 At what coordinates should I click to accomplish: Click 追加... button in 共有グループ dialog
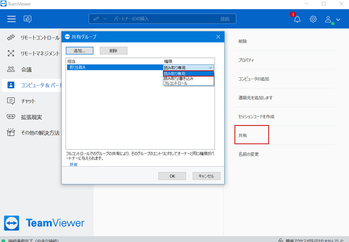80,51
